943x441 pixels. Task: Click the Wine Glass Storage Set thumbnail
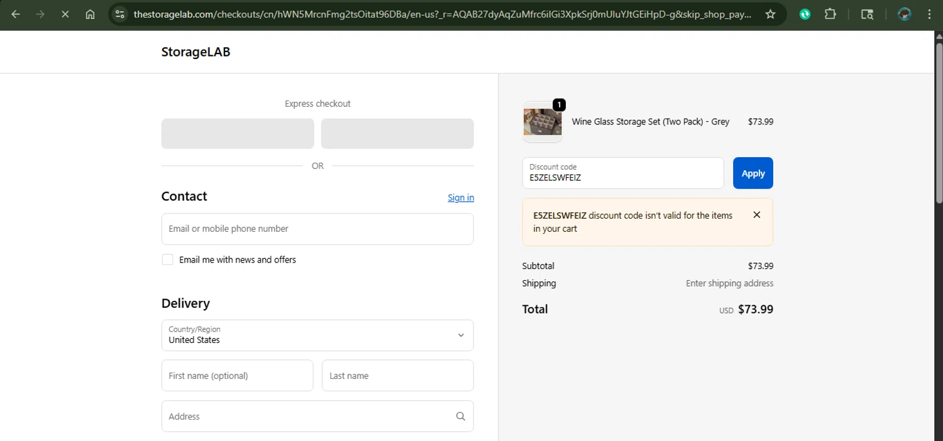click(x=542, y=122)
